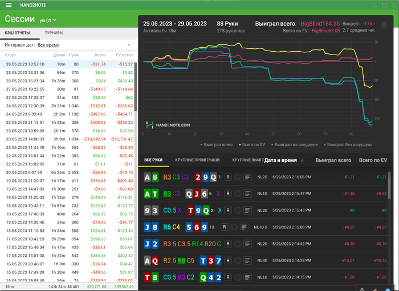
Task: Click R replayer button in AT hand row
Action: (228, 194)
